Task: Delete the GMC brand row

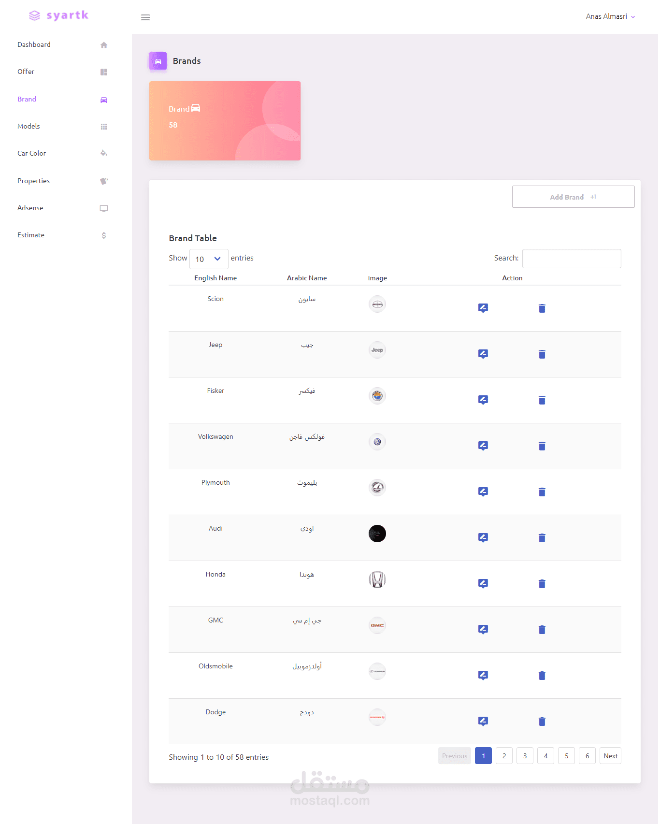Action: coord(542,630)
